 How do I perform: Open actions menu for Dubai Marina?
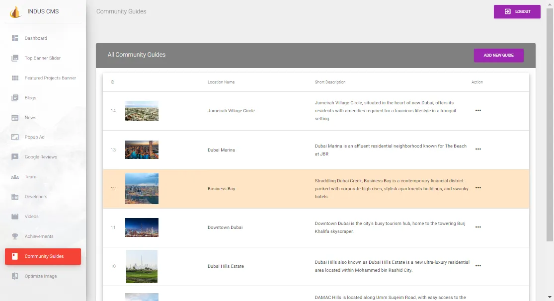coord(478,149)
